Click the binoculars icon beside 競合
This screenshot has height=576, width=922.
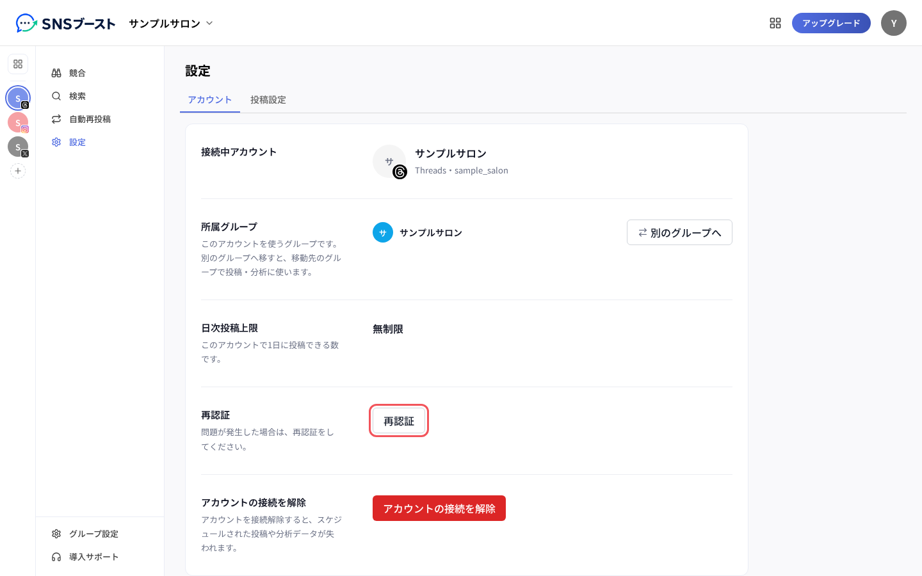[56, 73]
